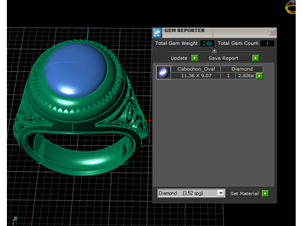Click the blue cabochon stone on the ring
Image resolution: width=302 pixels, height=226 pixels.
click(75, 70)
